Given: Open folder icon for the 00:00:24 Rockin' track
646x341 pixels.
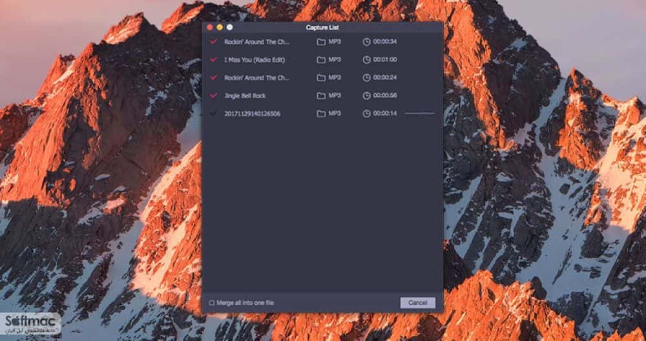Looking at the screenshot, I should click(321, 78).
